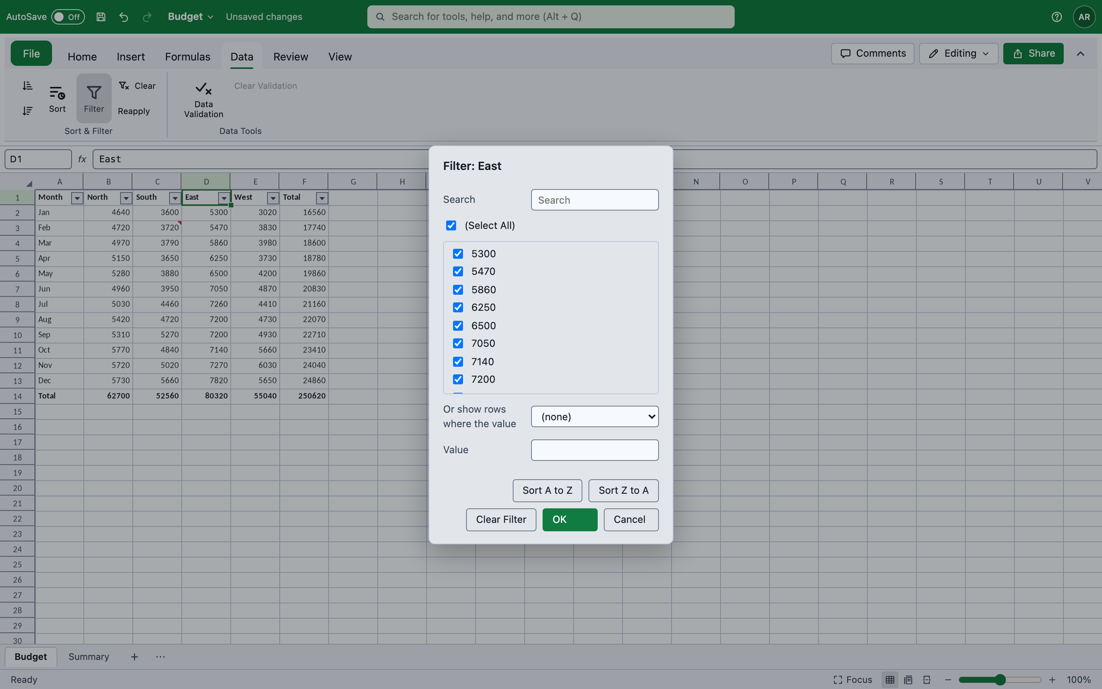This screenshot has height=689, width=1102.
Task: Click the Sort Z to A button
Action: pos(623,491)
